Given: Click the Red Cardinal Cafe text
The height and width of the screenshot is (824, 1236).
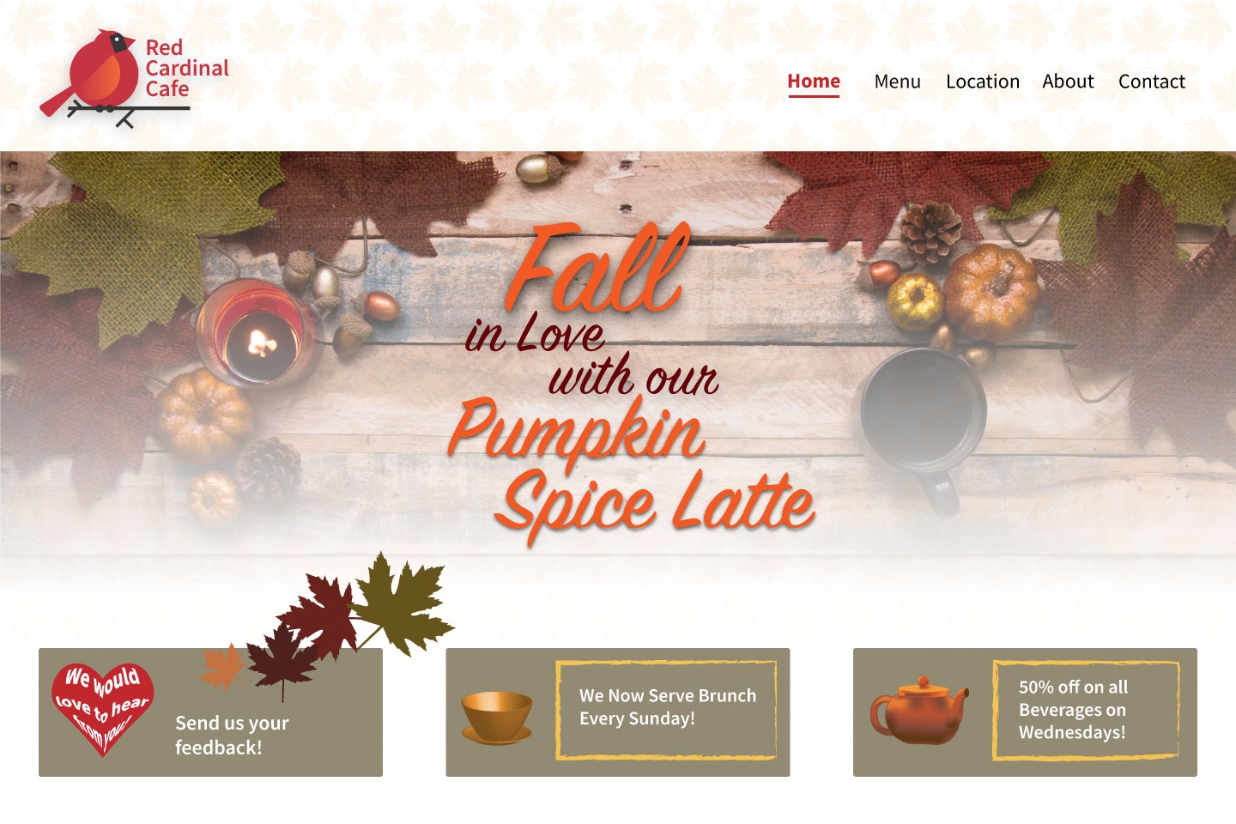Looking at the screenshot, I should (x=187, y=68).
